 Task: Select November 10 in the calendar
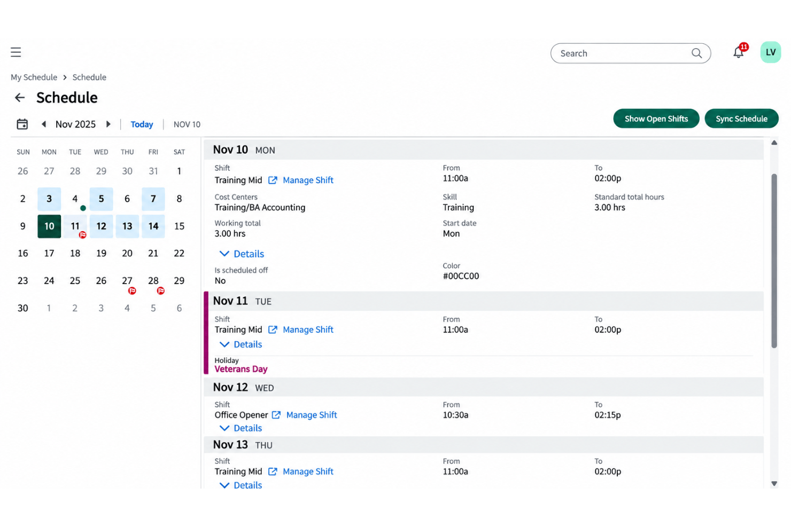49,226
